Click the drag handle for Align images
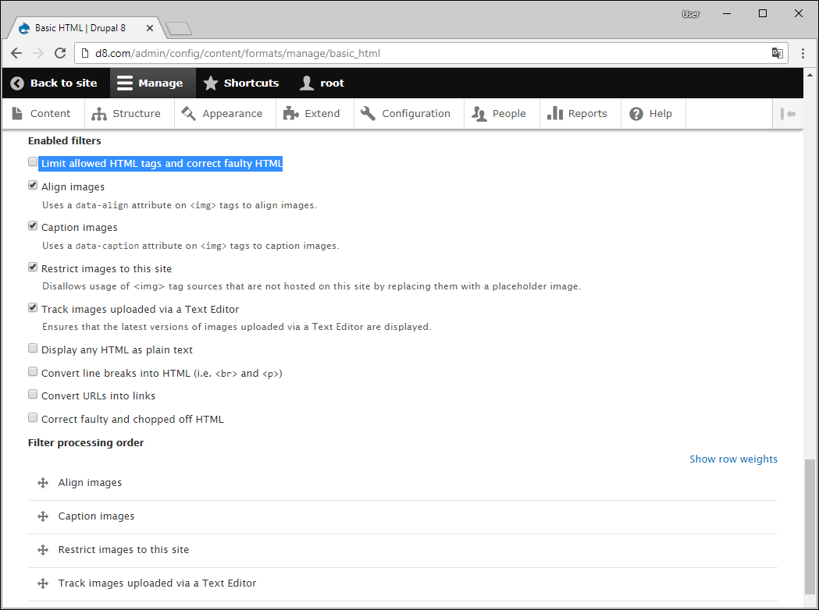 (43, 483)
